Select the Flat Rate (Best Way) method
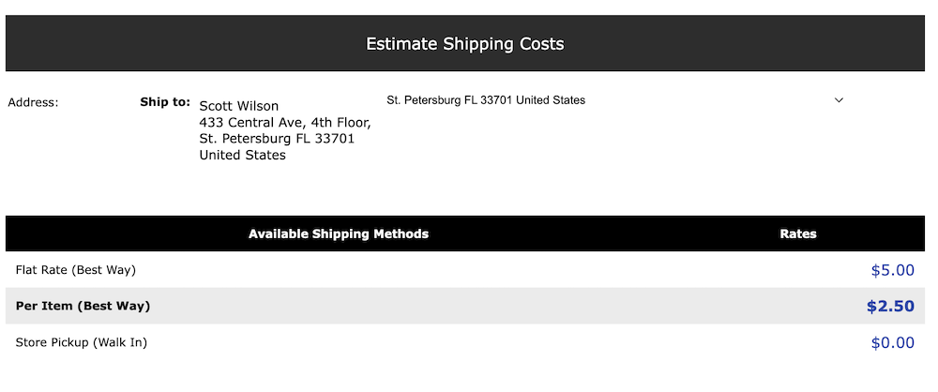 click(x=76, y=270)
